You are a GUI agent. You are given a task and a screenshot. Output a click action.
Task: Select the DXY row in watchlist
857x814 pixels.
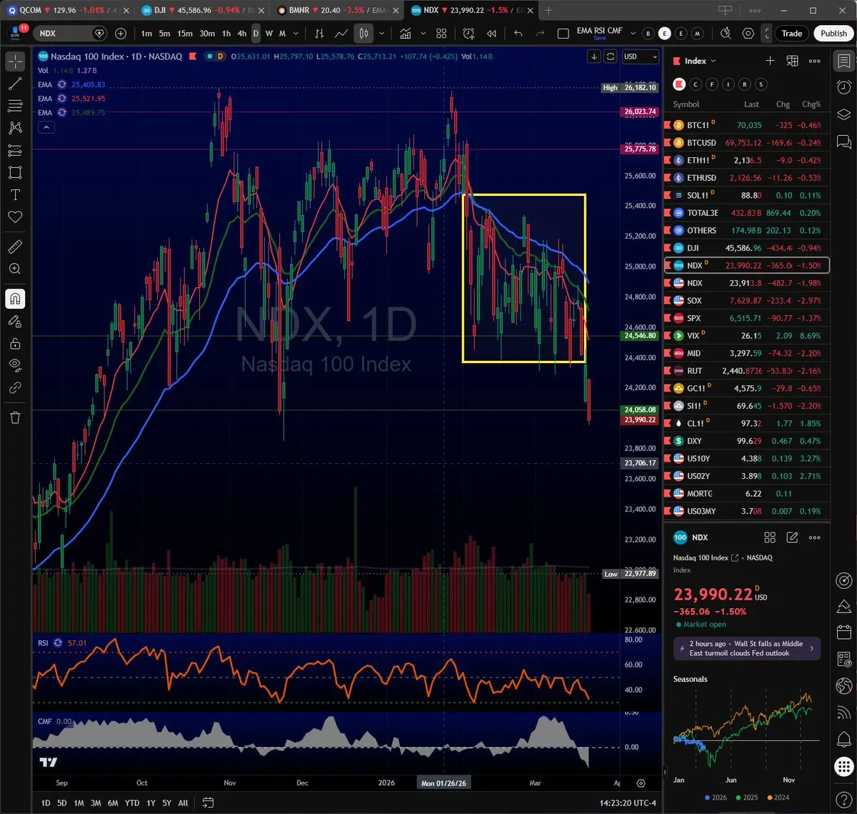click(747, 441)
